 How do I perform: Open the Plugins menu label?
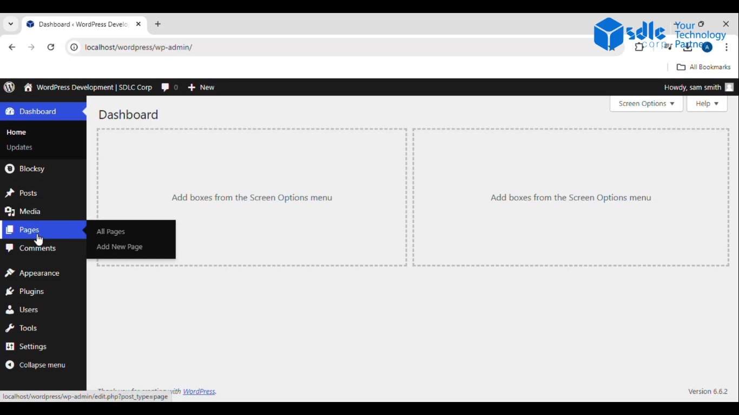point(31,291)
